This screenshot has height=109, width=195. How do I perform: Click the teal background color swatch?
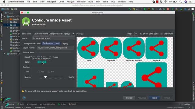[42, 62]
